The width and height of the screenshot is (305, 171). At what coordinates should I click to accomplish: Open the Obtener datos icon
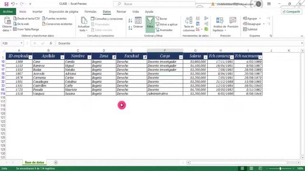tap(7, 24)
